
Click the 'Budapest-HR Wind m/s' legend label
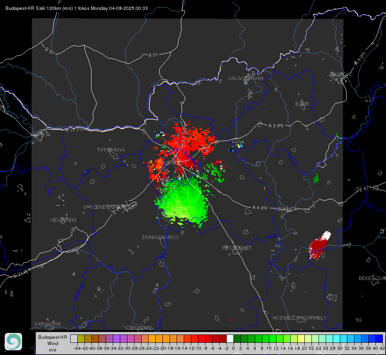tap(52, 343)
